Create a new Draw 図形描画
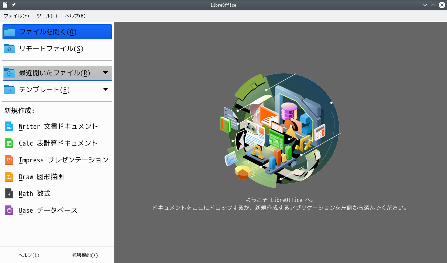This screenshot has height=263, width=447. [57, 177]
